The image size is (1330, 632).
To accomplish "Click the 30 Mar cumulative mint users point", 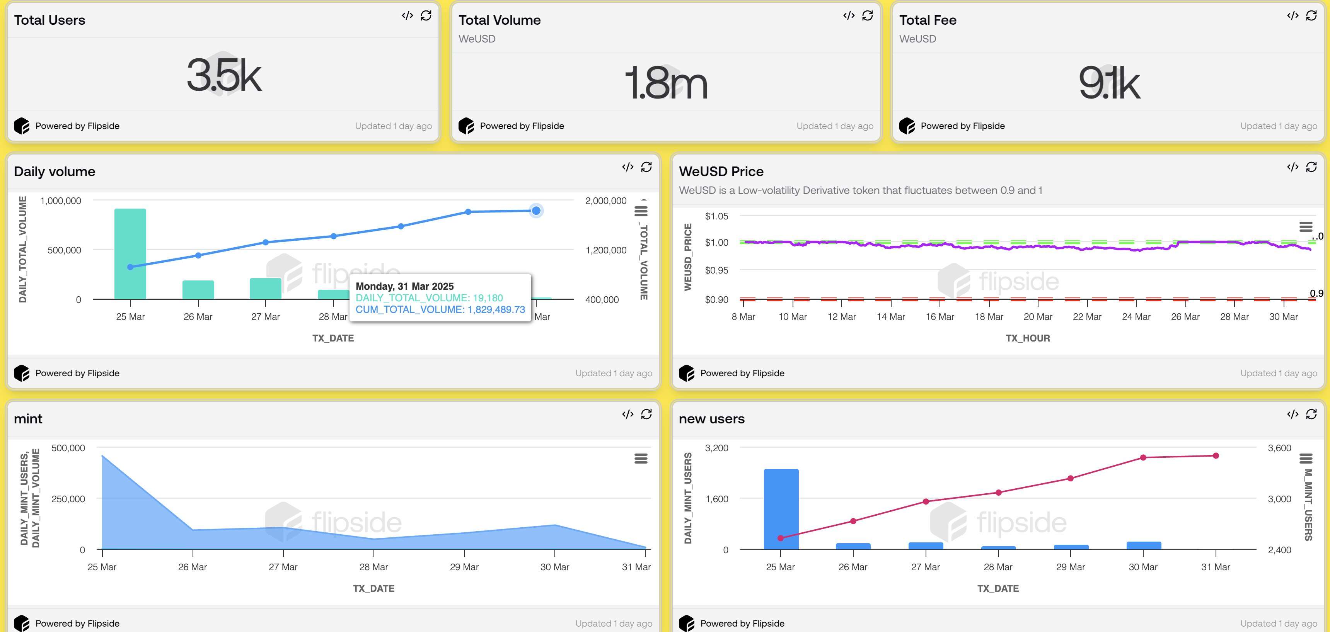I will pyautogui.click(x=1143, y=458).
